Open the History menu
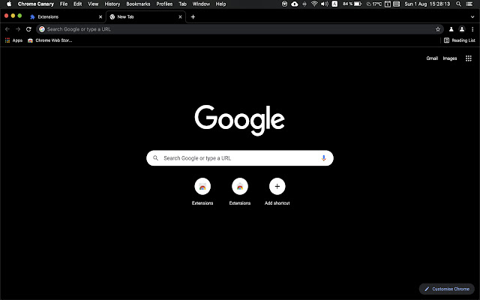 coord(112,4)
